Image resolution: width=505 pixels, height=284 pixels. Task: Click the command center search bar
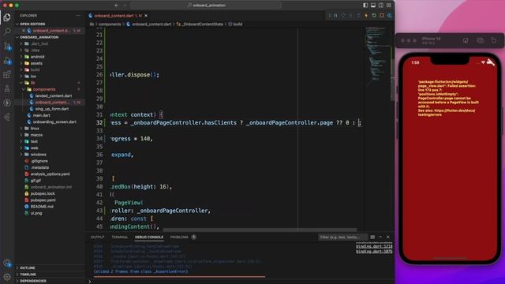[x=206, y=6]
